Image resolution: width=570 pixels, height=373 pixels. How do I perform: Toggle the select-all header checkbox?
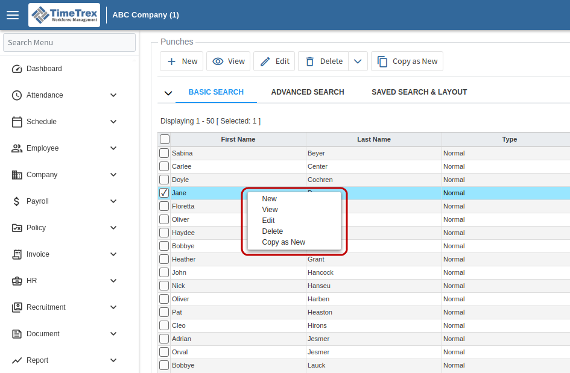point(165,139)
